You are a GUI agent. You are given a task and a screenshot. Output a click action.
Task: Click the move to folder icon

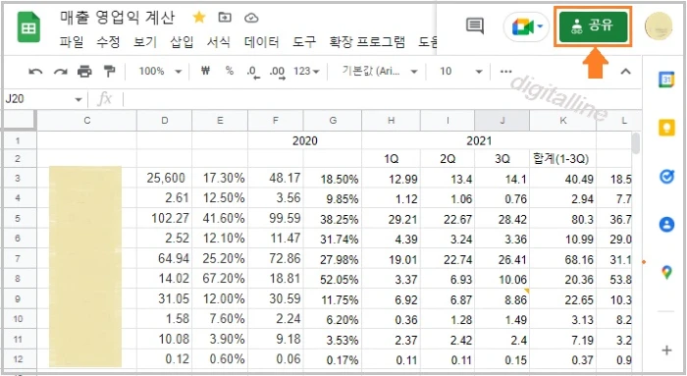pos(225,18)
